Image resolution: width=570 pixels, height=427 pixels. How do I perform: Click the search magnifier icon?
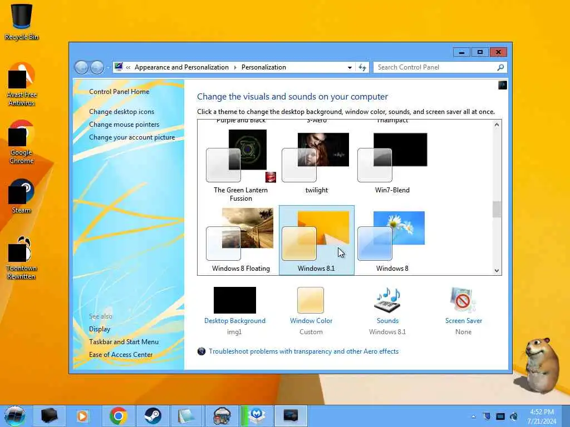coord(500,67)
